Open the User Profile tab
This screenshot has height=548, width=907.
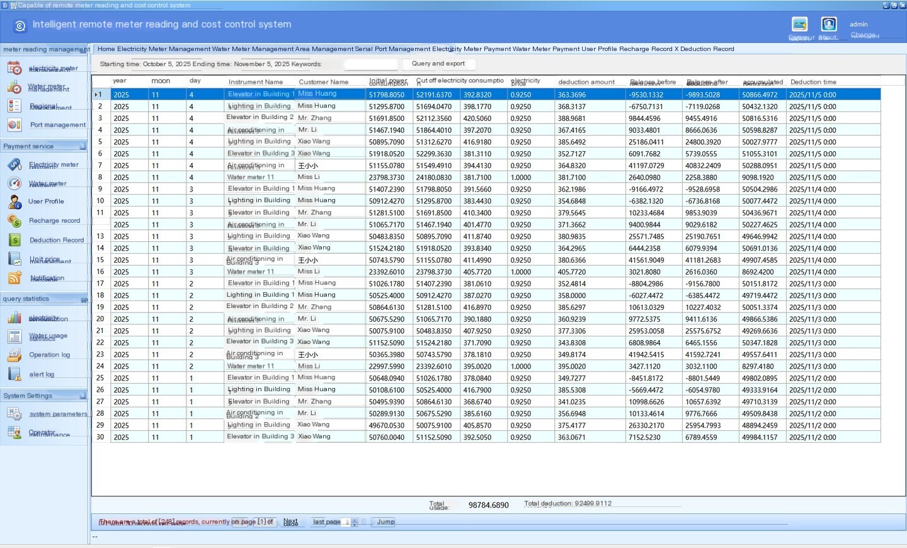tap(599, 49)
